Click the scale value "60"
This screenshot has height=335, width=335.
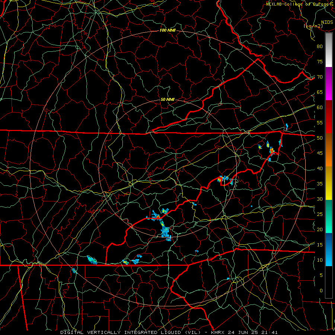pos(320,108)
